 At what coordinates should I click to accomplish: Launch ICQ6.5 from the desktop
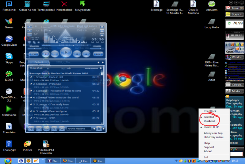click(9, 76)
